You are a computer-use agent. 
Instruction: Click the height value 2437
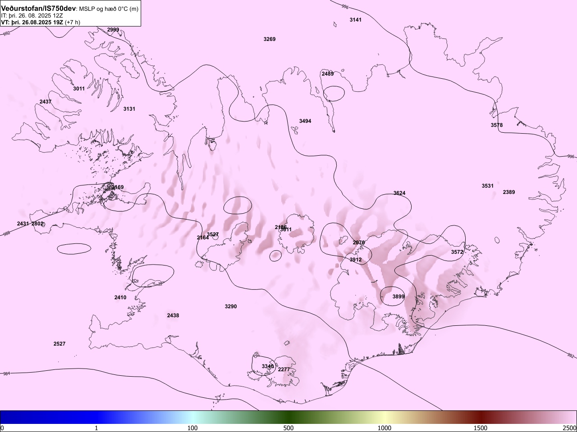pos(46,102)
